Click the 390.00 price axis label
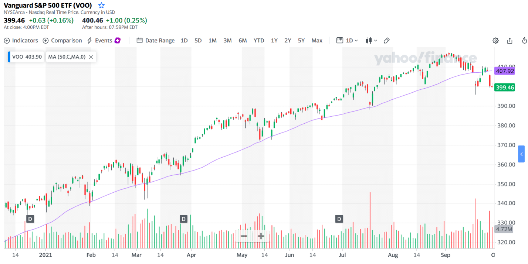This screenshot has width=528, height=264. point(507,106)
